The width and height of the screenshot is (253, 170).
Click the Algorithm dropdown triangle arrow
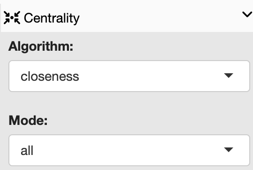229,76
